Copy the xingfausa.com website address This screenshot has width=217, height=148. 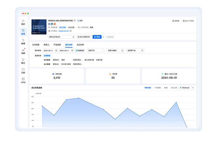pyautogui.click(x=71, y=31)
